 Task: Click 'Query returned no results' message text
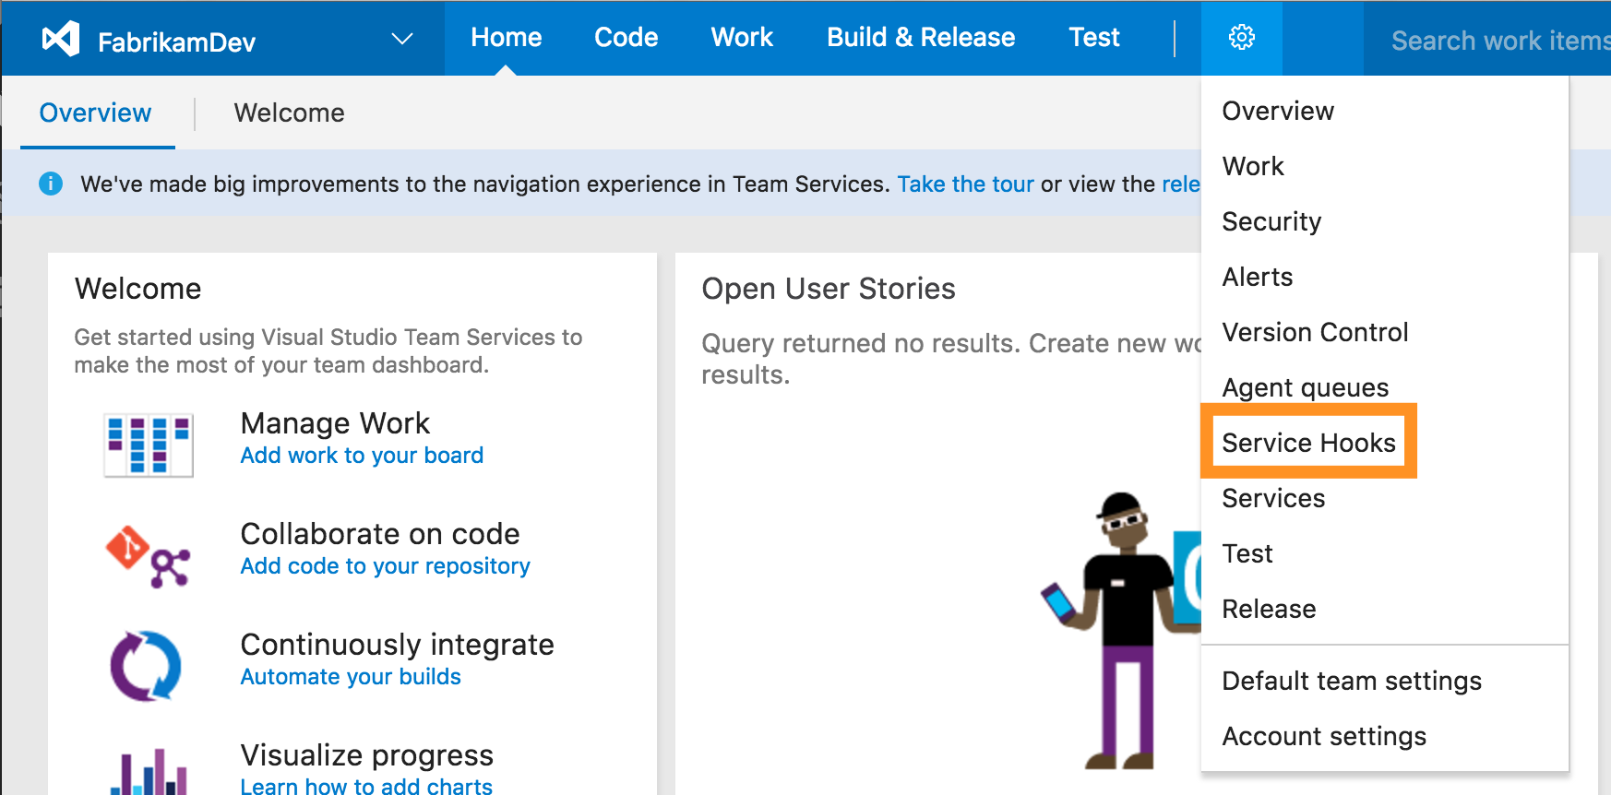point(951,359)
